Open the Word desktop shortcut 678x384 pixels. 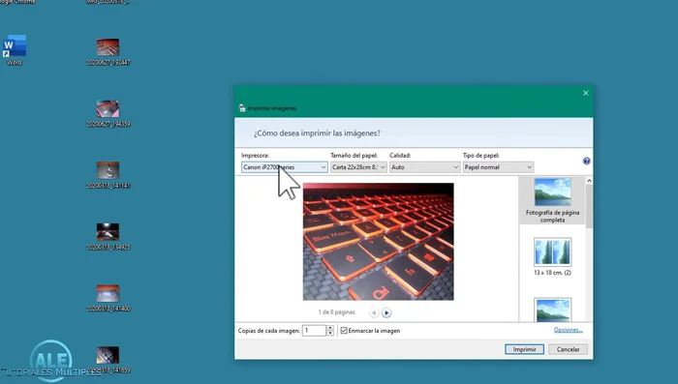pyautogui.click(x=15, y=49)
